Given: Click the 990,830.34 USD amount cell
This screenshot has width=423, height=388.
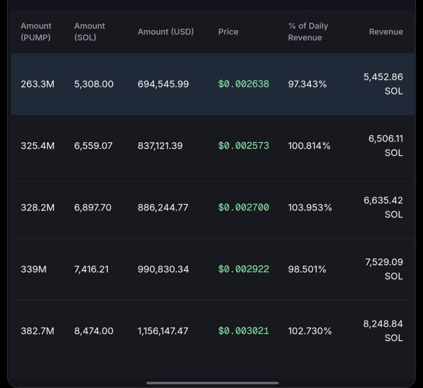Looking at the screenshot, I should click(x=163, y=269).
